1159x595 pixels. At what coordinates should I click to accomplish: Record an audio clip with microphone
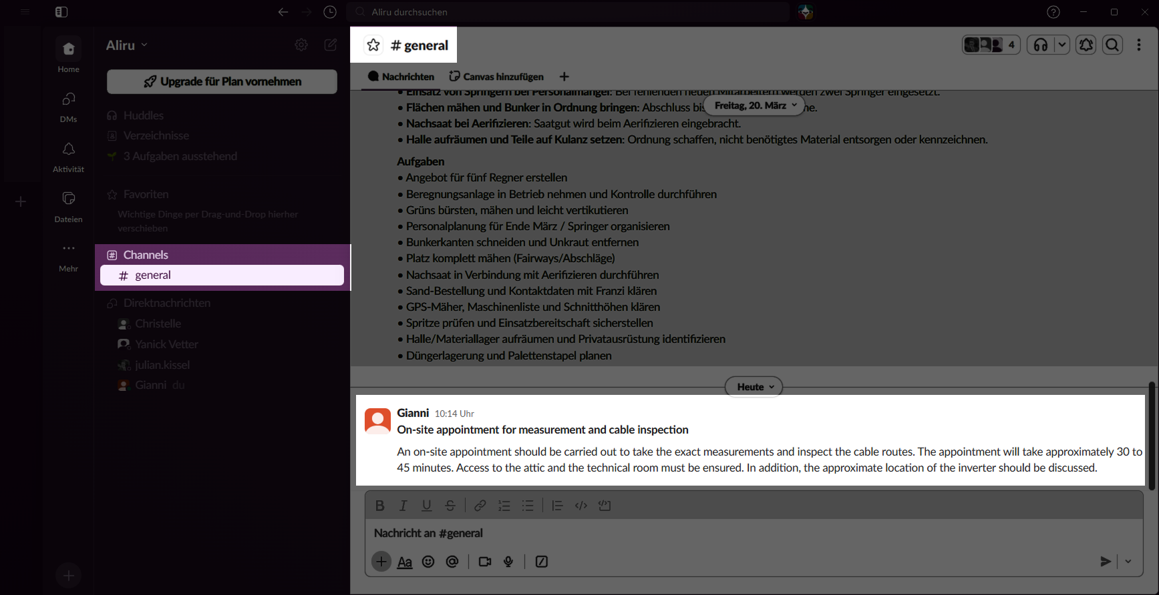click(508, 562)
